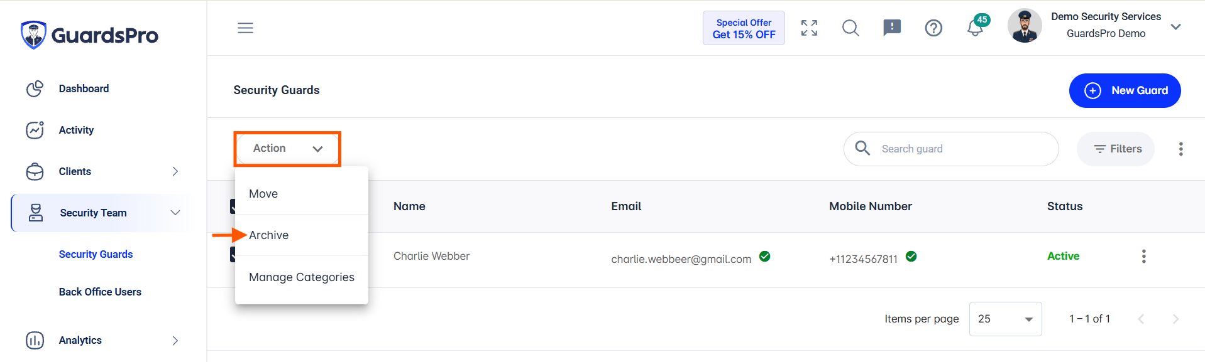Open the header search icon
The width and height of the screenshot is (1205, 362).
(x=850, y=28)
